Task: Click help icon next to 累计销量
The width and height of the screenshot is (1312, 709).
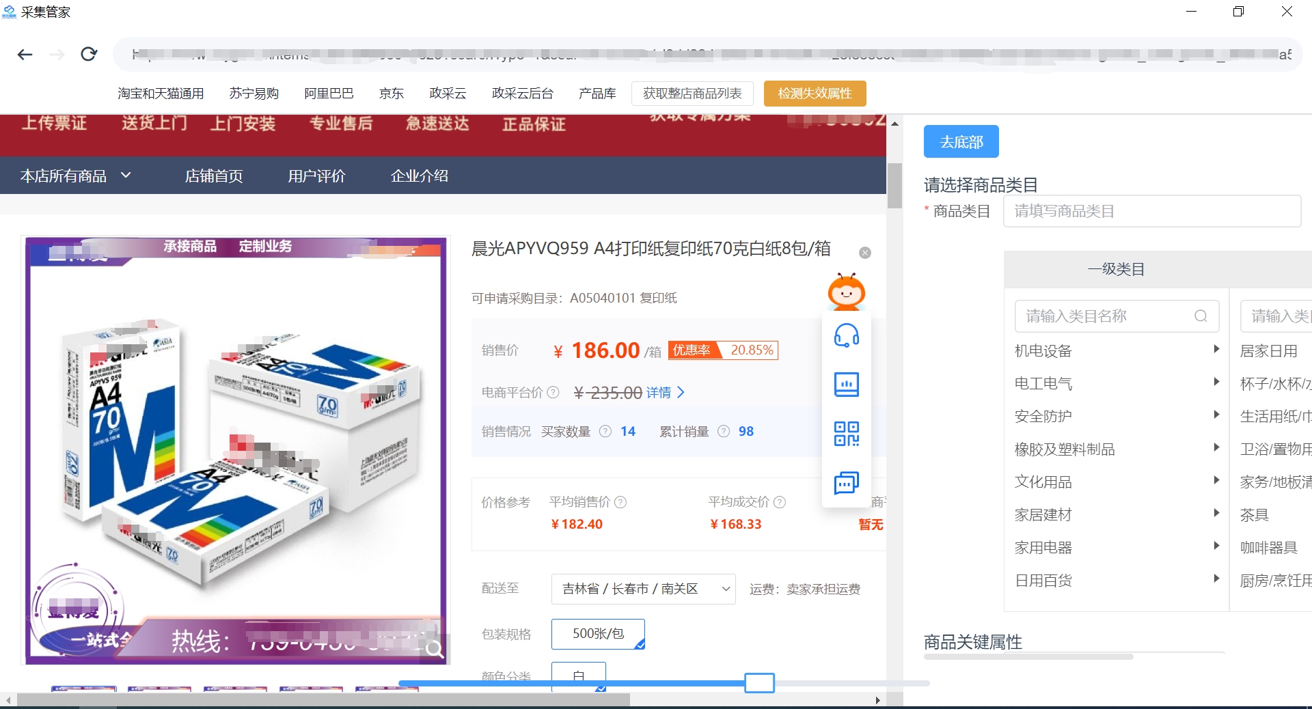Action: click(724, 431)
